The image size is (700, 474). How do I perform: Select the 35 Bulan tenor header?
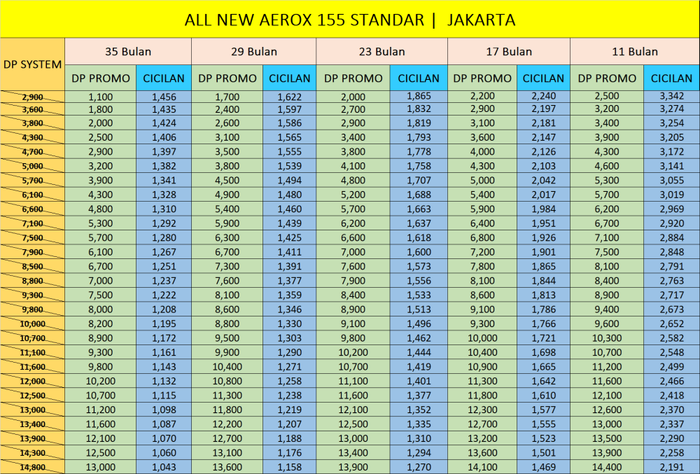(128, 52)
